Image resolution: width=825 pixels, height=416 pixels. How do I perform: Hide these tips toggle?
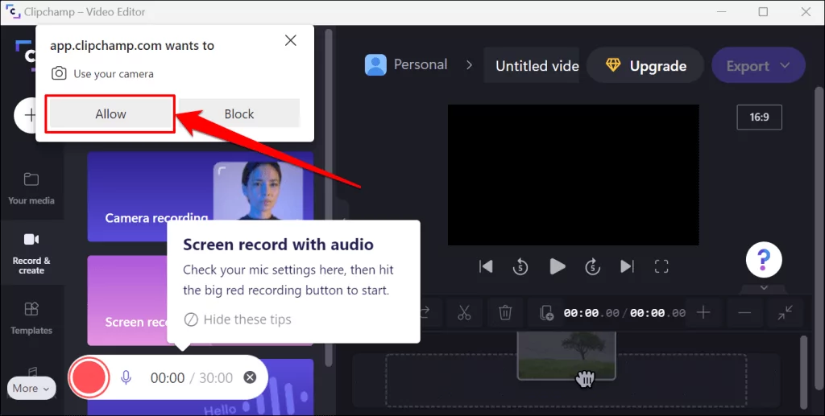[238, 319]
